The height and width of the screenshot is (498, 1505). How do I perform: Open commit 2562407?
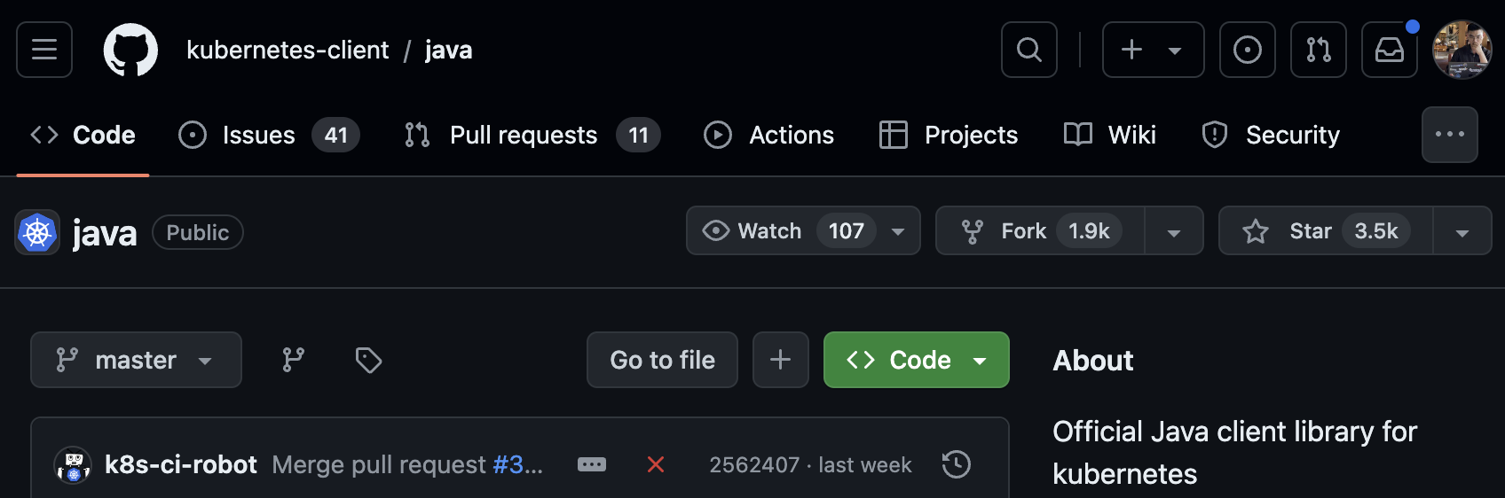pos(754,464)
